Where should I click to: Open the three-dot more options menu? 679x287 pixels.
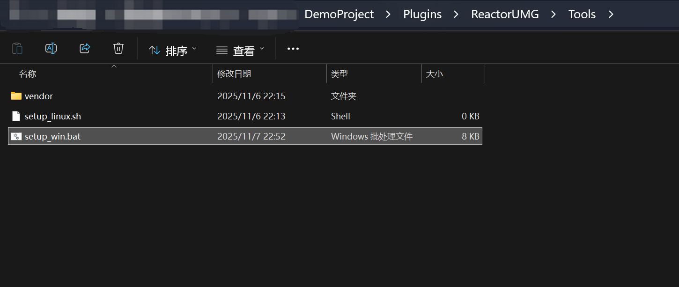pos(293,49)
